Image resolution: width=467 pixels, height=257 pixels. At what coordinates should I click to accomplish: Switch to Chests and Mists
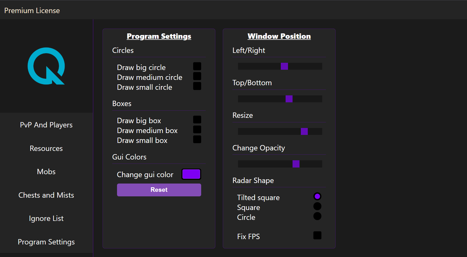click(46, 195)
